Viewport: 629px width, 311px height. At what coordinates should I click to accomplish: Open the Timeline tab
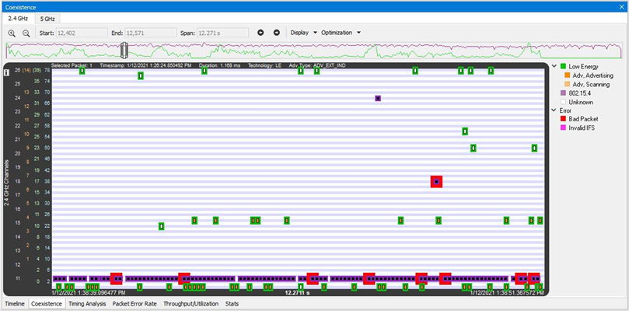point(15,304)
